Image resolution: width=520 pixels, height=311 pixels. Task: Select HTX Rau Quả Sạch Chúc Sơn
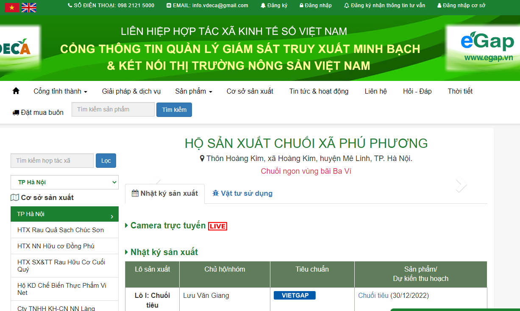click(x=61, y=230)
